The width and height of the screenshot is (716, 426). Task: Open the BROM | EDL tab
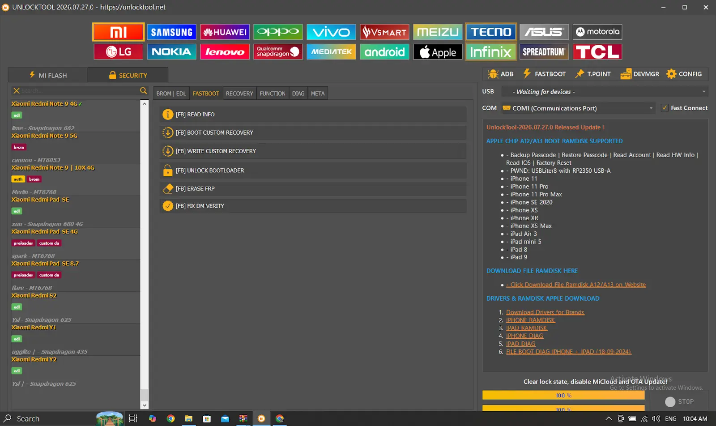[x=171, y=94]
